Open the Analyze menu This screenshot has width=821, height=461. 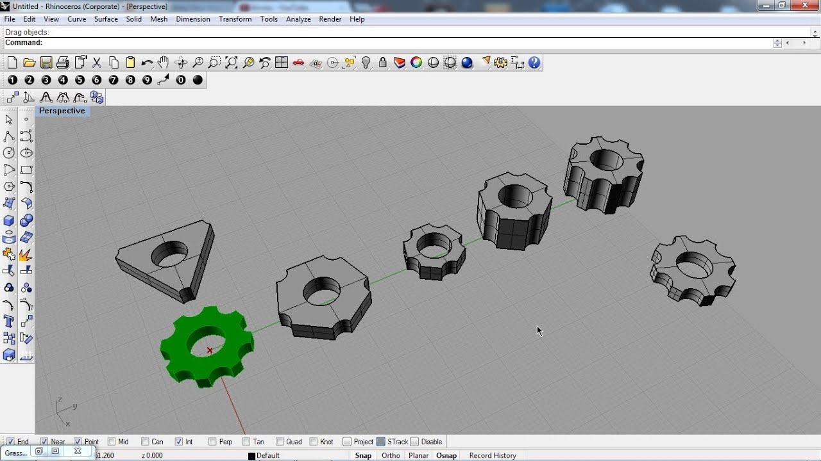[298, 19]
